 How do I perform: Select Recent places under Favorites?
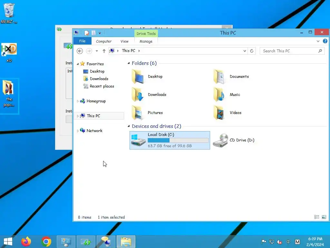[x=102, y=86]
